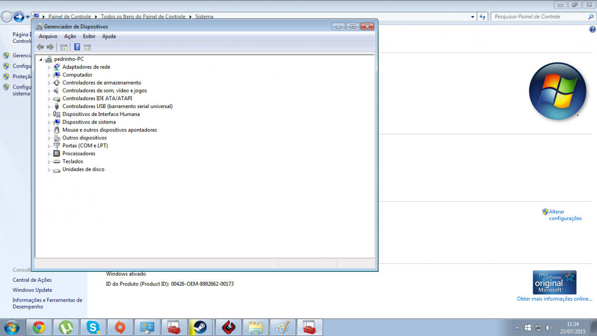This screenshot has width=597, height=336.
Task: Click the Outros dispositivos question-mark icon
Action: click(x=57, y=138)
